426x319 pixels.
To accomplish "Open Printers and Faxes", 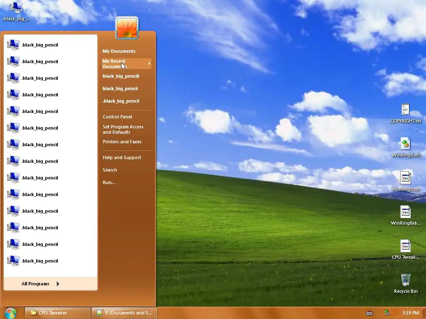I will 122,142.
